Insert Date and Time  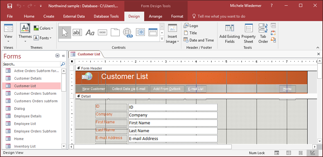[199, 40]
